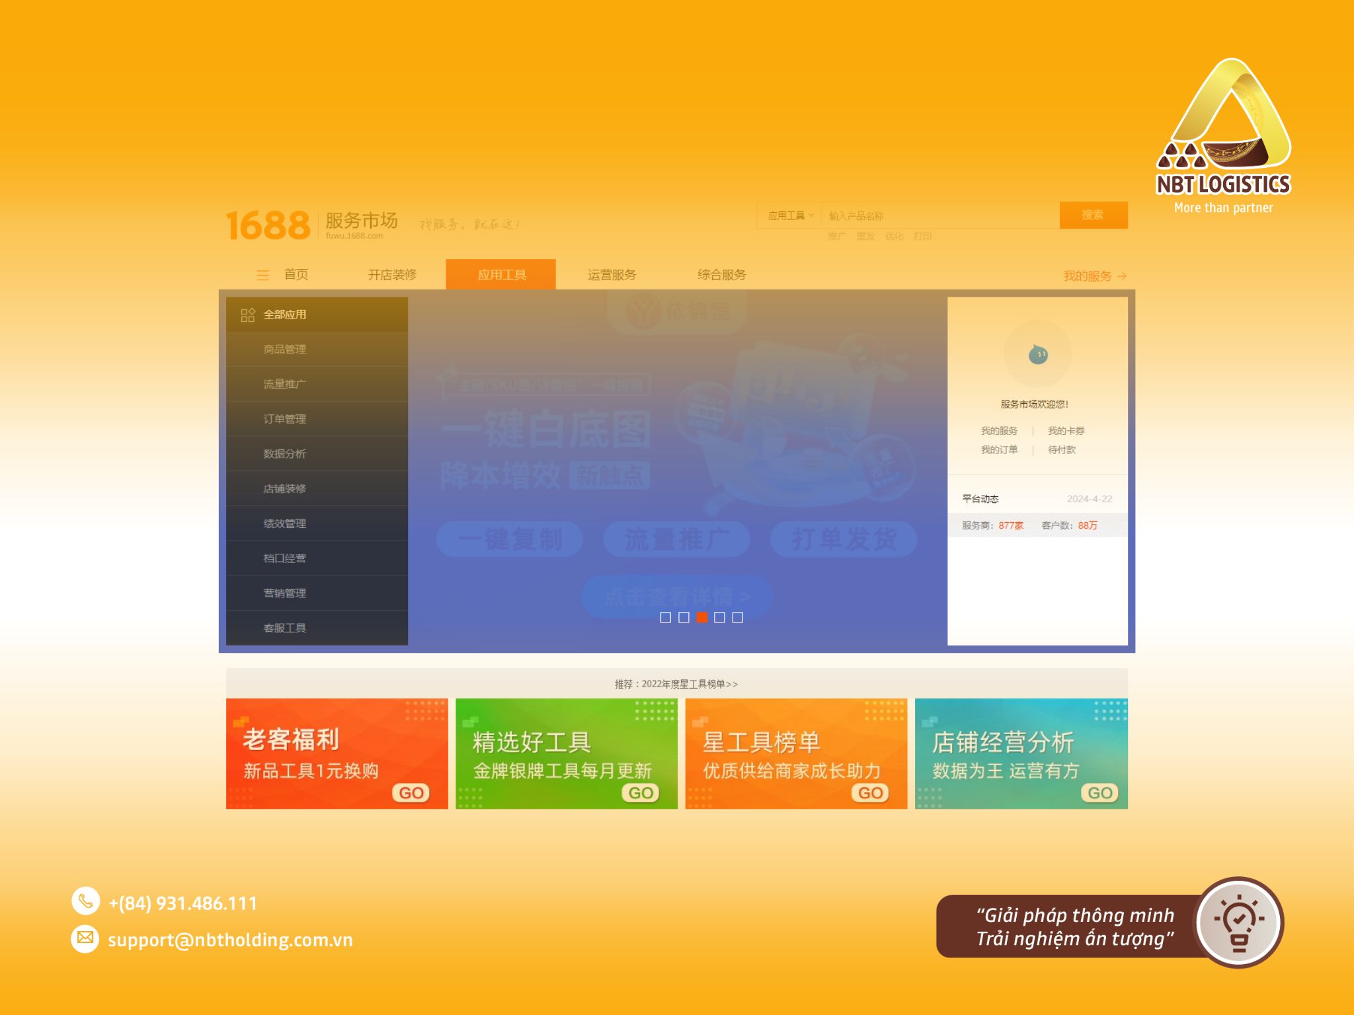Viewport: 1354px width, 1015px height.
Task: Select 客服工具 in the sidebar
Action: pos(317,628)
